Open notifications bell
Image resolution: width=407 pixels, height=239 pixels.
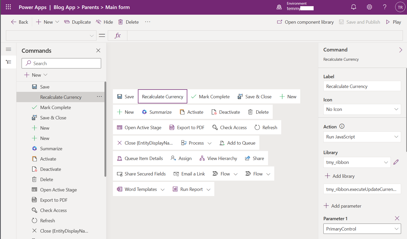[354, 7]
